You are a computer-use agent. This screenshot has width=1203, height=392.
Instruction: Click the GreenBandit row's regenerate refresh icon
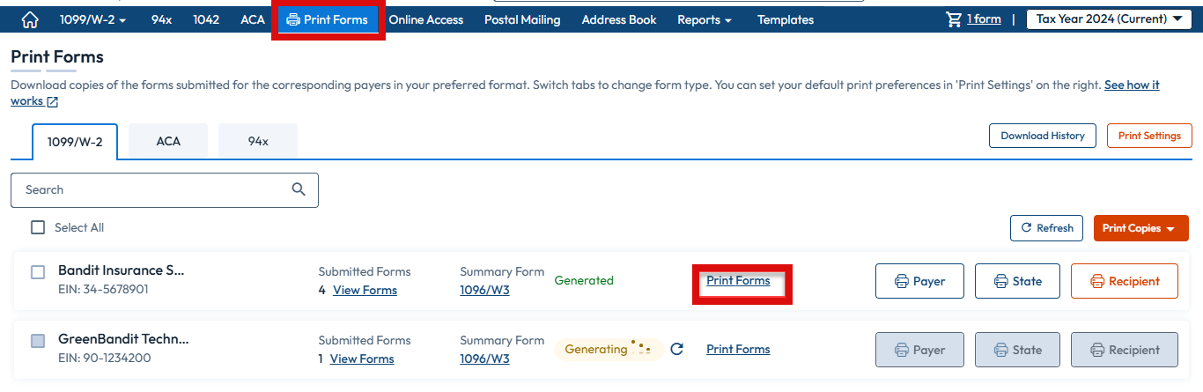676,349
